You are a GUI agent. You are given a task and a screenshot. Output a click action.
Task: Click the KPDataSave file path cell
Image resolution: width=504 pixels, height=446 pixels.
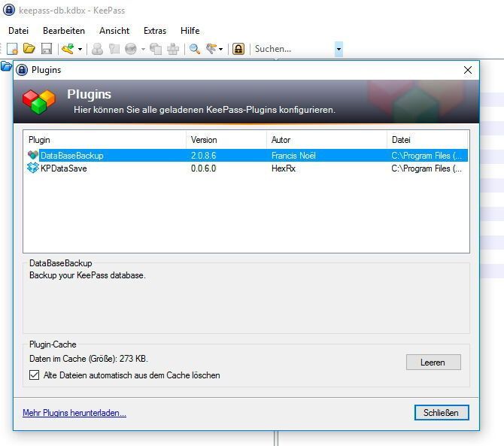coord(427,168)
